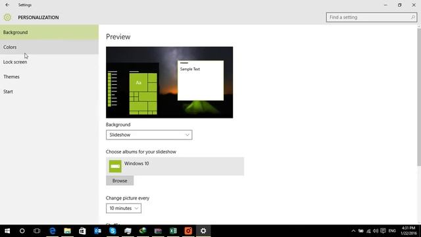Open the Change picture every dropdown
The width and height of the screenshot is (421, 237).
point(124,208)
